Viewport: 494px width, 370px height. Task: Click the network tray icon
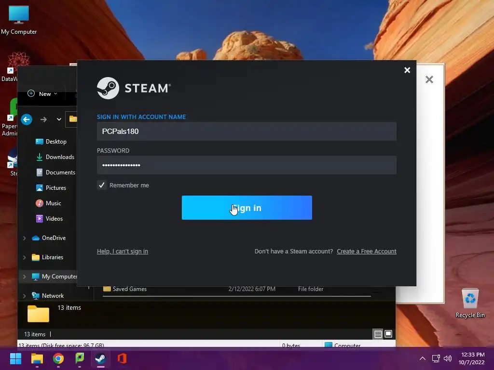coord(436,358)
